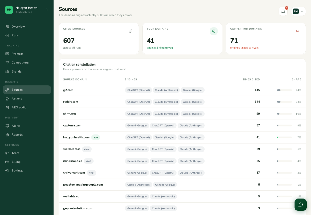Click Gemini (Google) chip in shrm.org row

pyautogui.click(x=193, y=114)
